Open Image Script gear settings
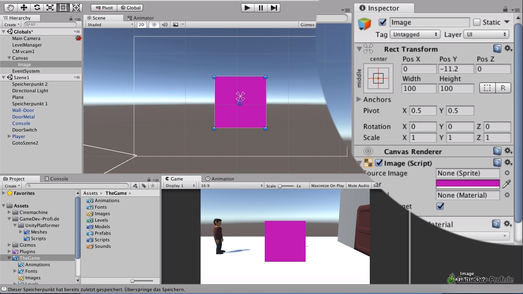Screen dimensions: 523x294 coord(508,163)
